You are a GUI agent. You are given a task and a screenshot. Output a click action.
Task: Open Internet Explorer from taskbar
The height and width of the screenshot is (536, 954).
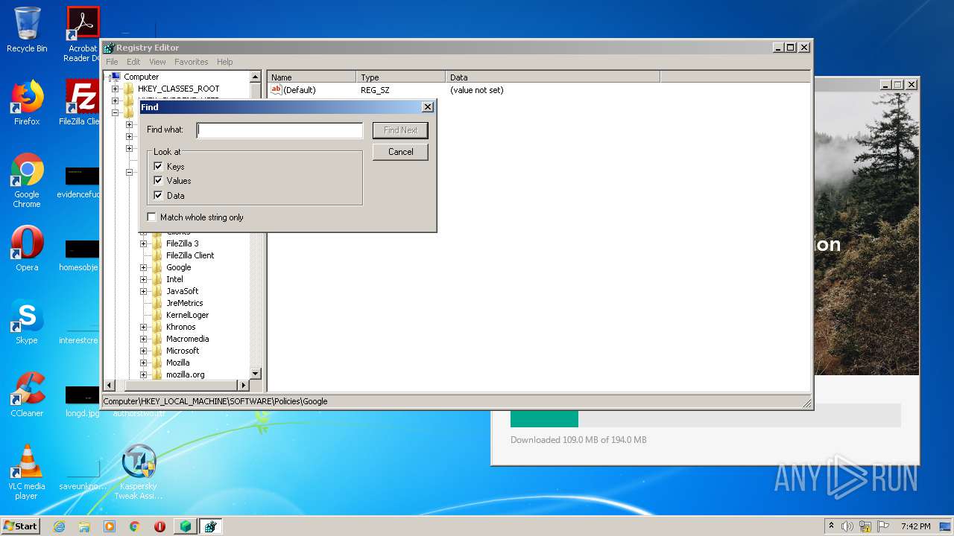tap(59, 526)
